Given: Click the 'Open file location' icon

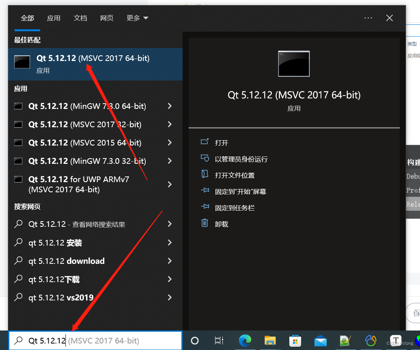Looking at the screenshot, I should pos(205,175).
